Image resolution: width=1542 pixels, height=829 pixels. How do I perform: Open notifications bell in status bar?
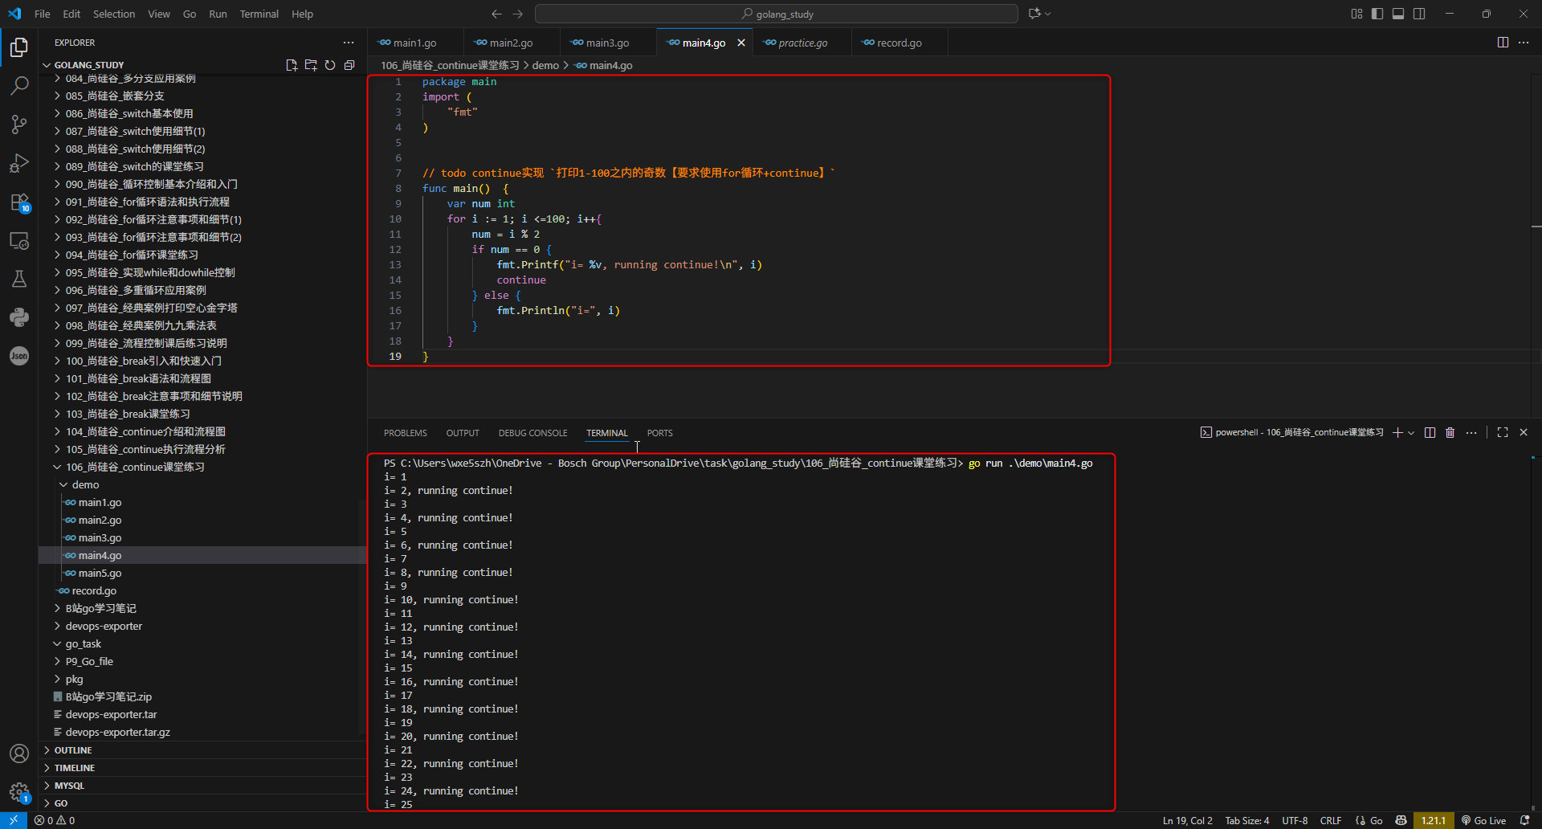(x=1524, y=820)
